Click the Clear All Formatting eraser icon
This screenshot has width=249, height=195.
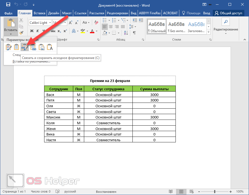pos(96,23)
